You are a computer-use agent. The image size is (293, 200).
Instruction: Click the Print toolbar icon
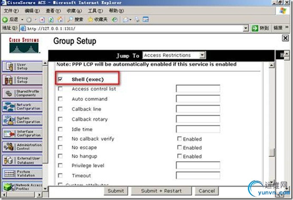tap(137, 20)
